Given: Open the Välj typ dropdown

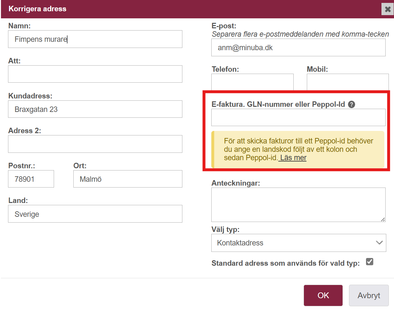Looking at the screenshot, I should click(x=298, y=243).
